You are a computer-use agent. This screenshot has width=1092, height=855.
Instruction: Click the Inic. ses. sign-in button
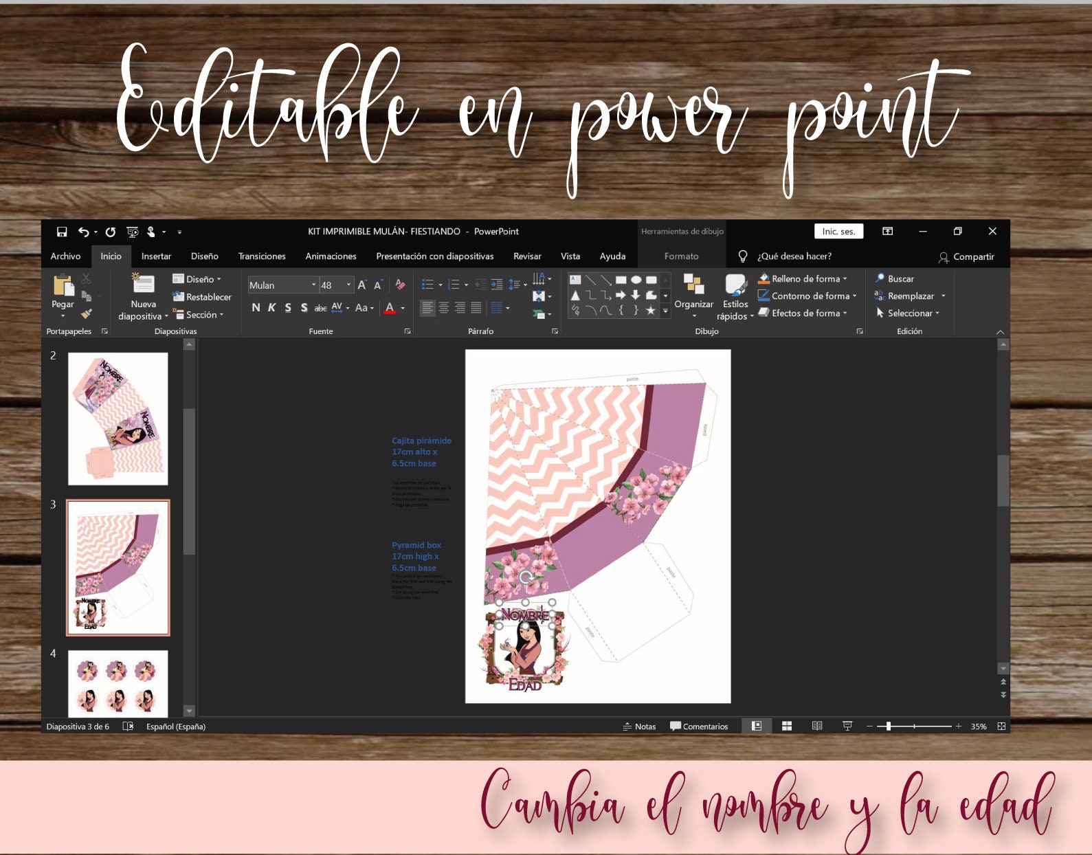click(838, 232)
